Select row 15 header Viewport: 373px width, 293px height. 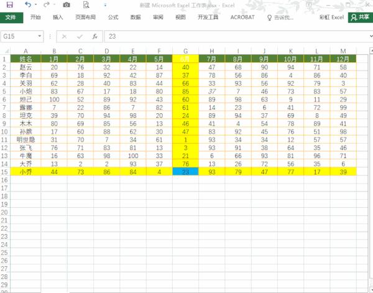pos(5,172)
